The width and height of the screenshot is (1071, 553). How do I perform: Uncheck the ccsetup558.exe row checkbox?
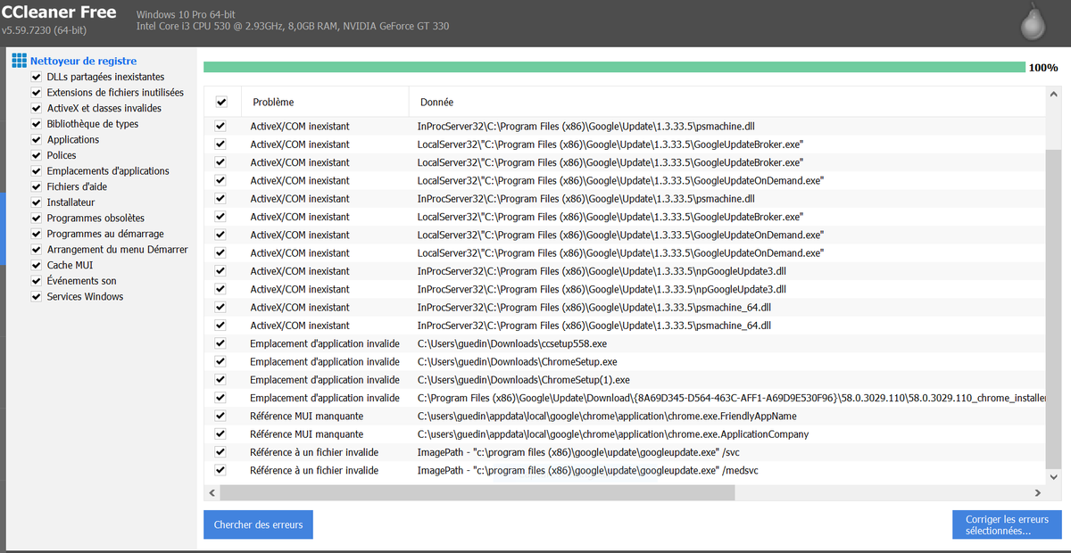[220, 343]
